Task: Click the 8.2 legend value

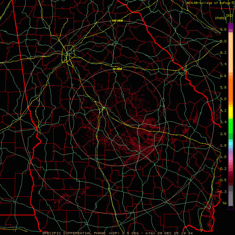Action: (223, 52)
